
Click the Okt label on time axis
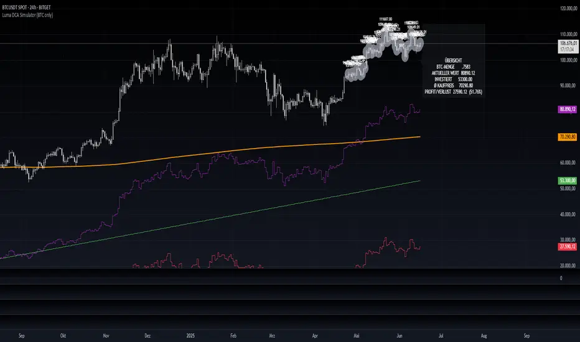[63, 336]
